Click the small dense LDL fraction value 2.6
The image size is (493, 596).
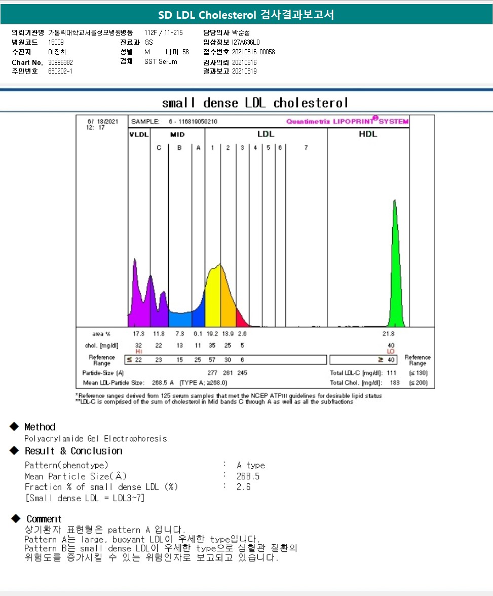tap(243, 487)
